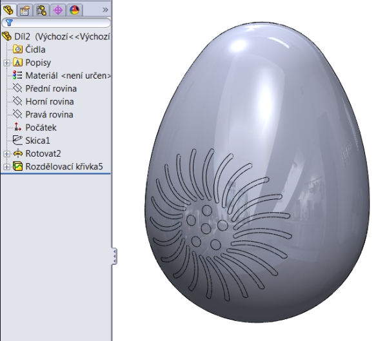Expand the Rotovat2 revolve feature

click(x=6, y=153)
